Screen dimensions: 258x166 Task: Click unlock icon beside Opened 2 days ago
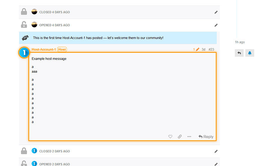click(24, 163)
